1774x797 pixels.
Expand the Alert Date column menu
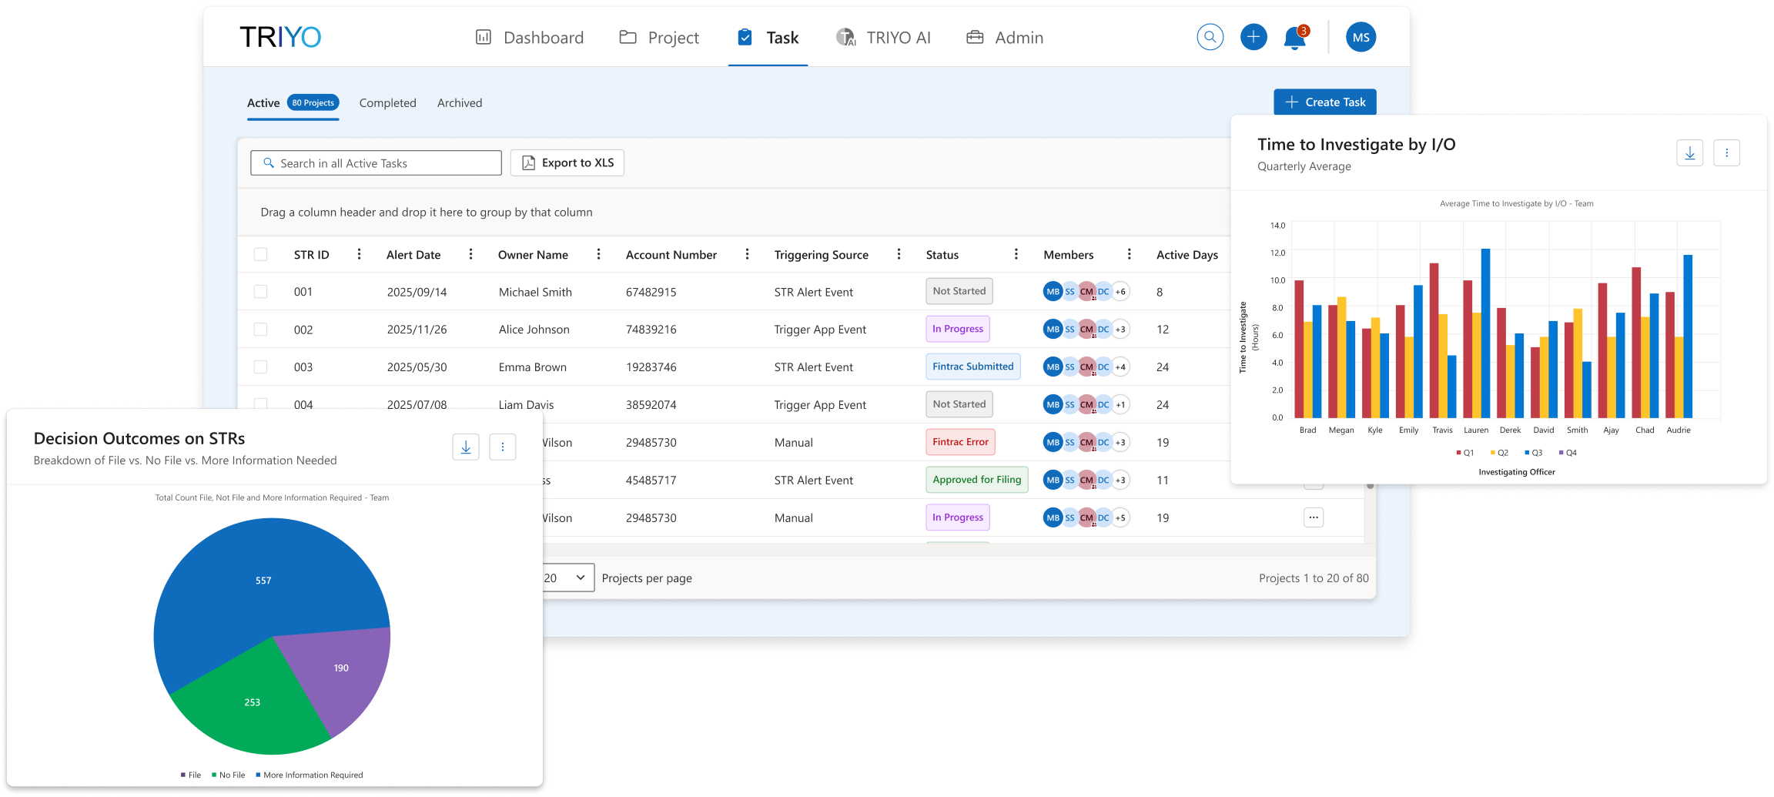(x=470, y=254)
